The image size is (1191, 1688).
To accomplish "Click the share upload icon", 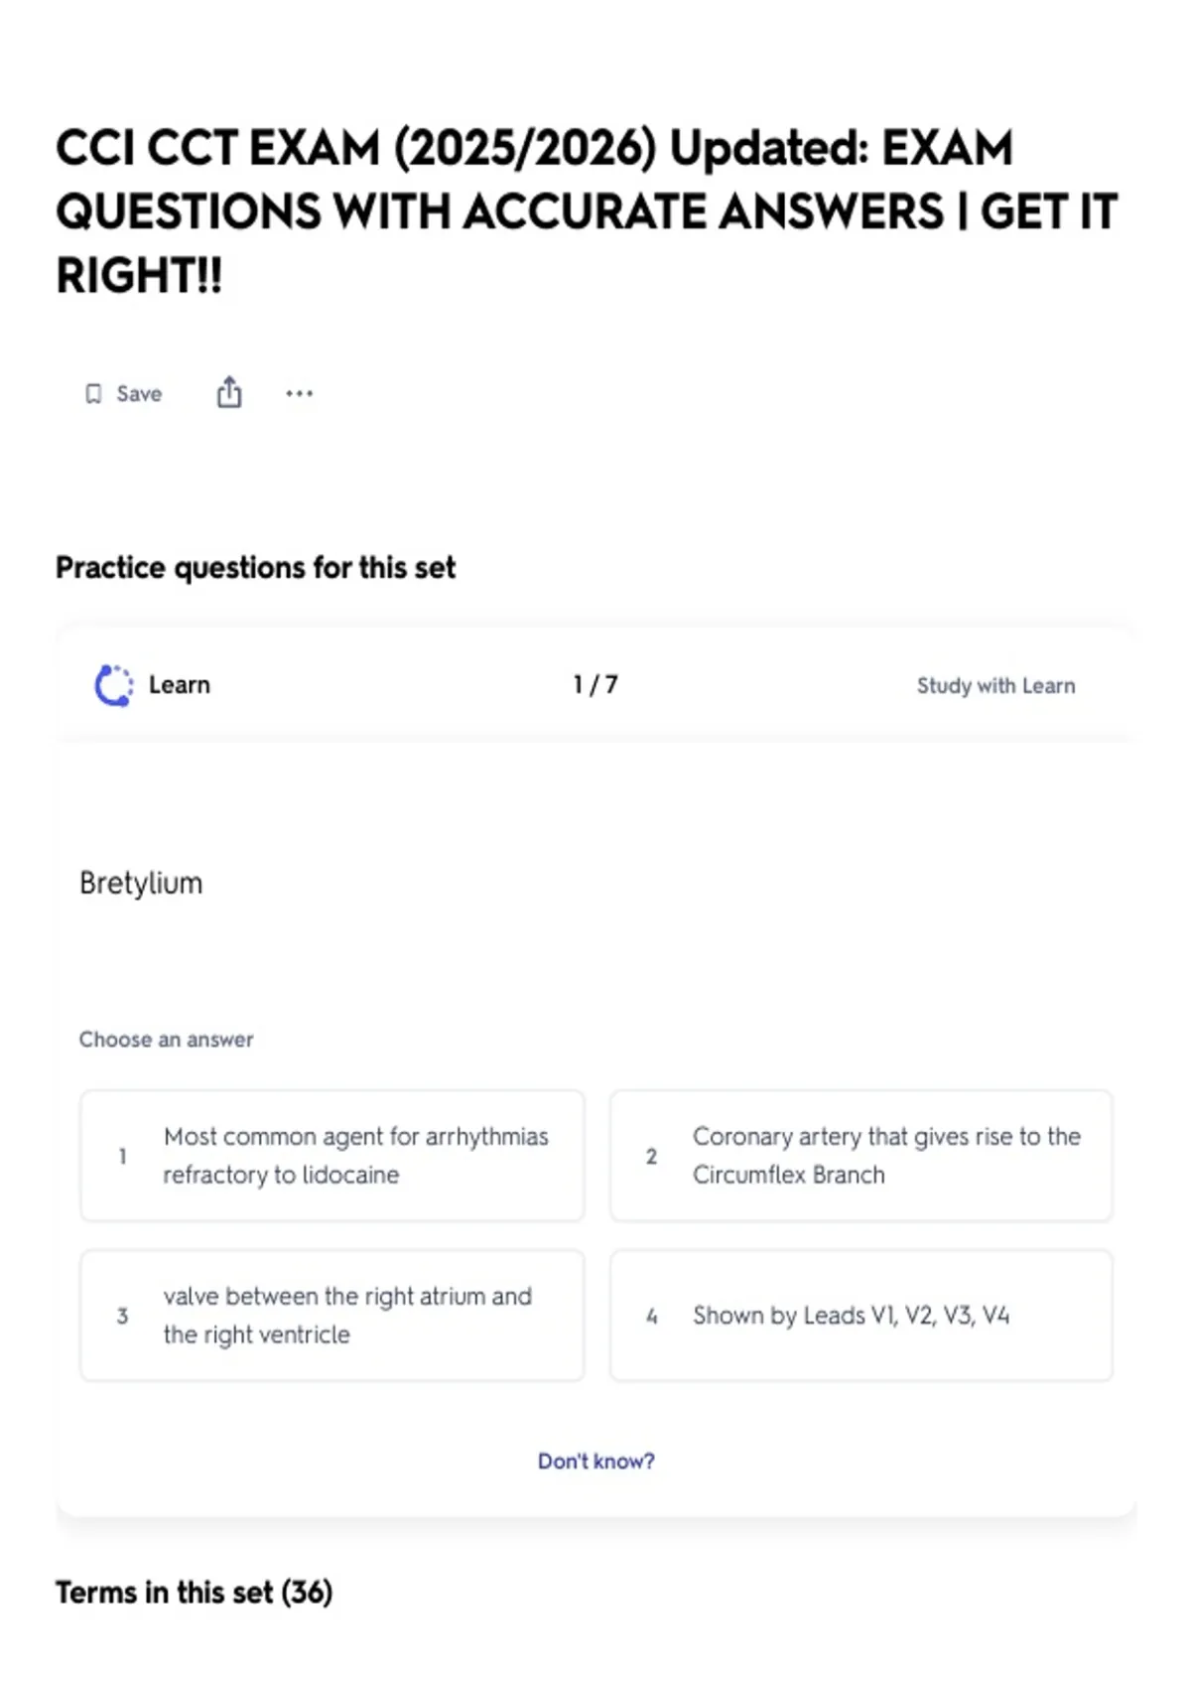I will [x=229, y=393].
